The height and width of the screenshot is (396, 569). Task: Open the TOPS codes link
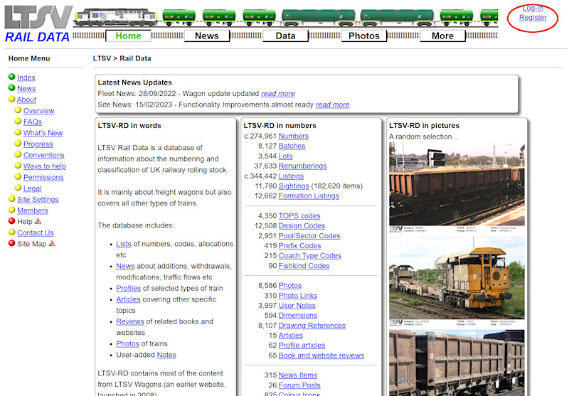click(x=299, y=215)
